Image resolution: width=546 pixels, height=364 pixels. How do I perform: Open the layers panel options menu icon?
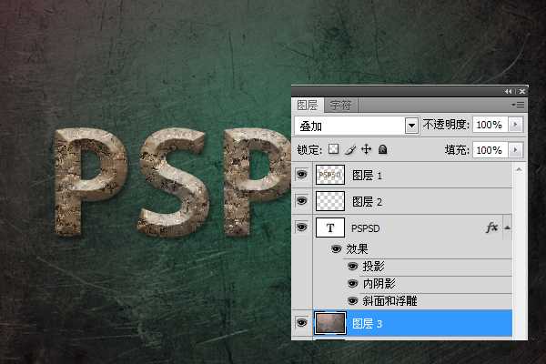pyautogui.click(x=520, y=106)
